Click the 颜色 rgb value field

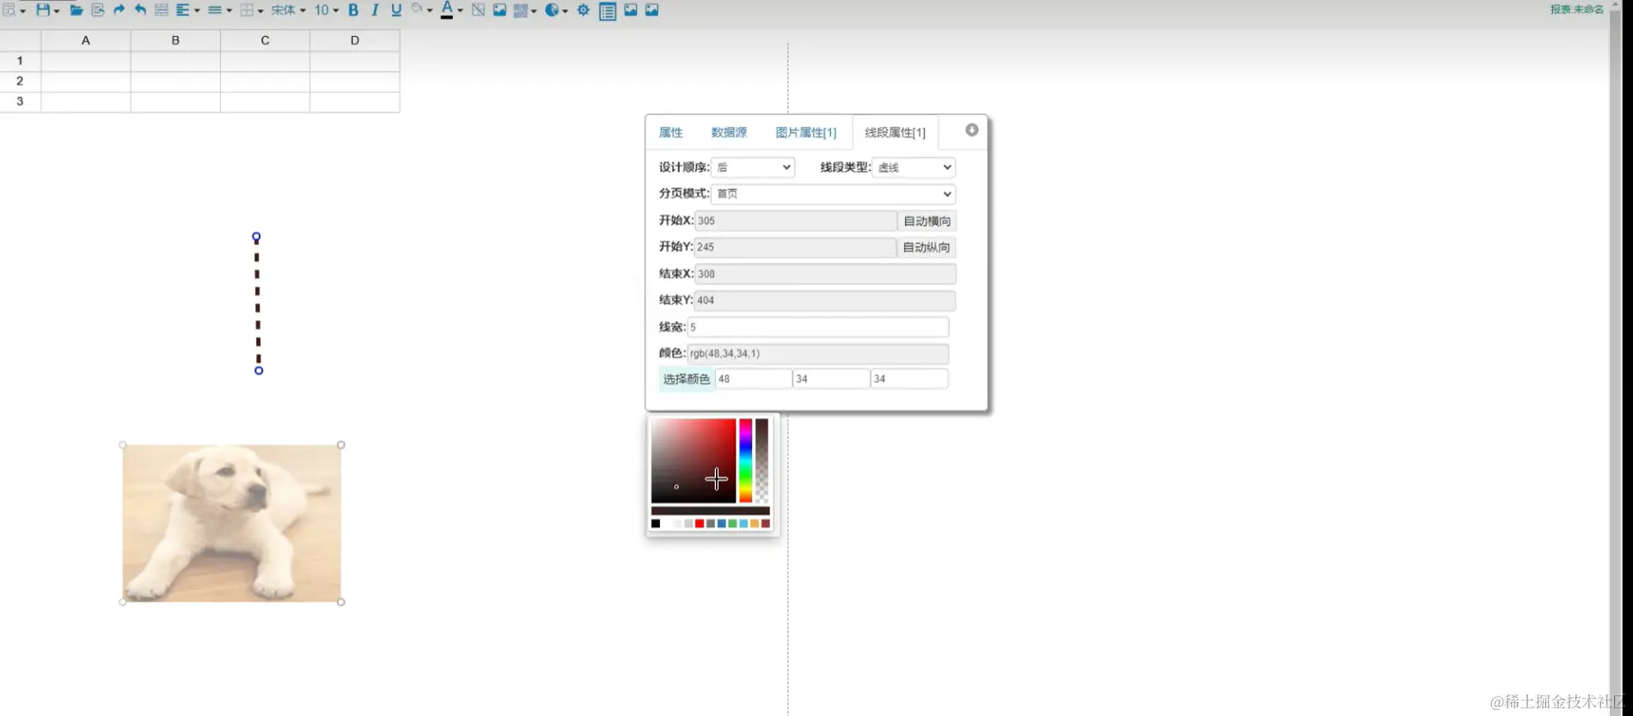coord(818,354)
